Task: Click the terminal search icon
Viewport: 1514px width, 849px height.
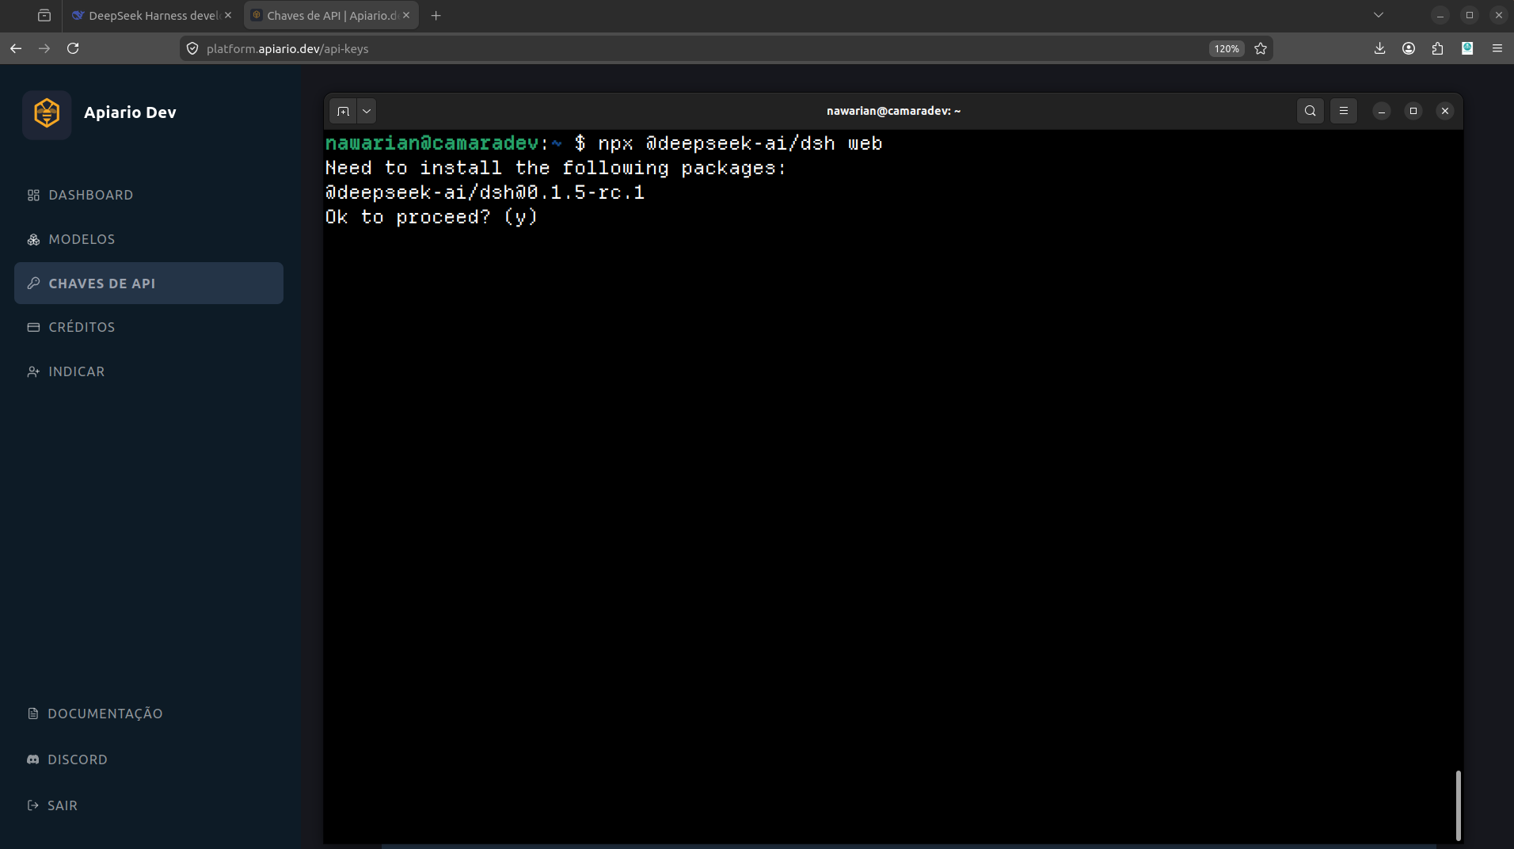Action: coord(1310,111)
